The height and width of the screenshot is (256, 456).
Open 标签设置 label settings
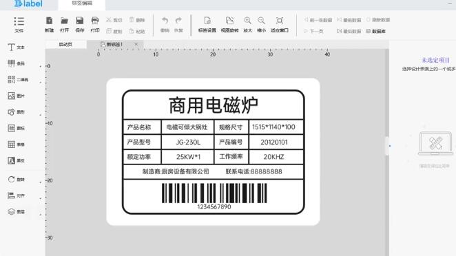tap(207, 24)
